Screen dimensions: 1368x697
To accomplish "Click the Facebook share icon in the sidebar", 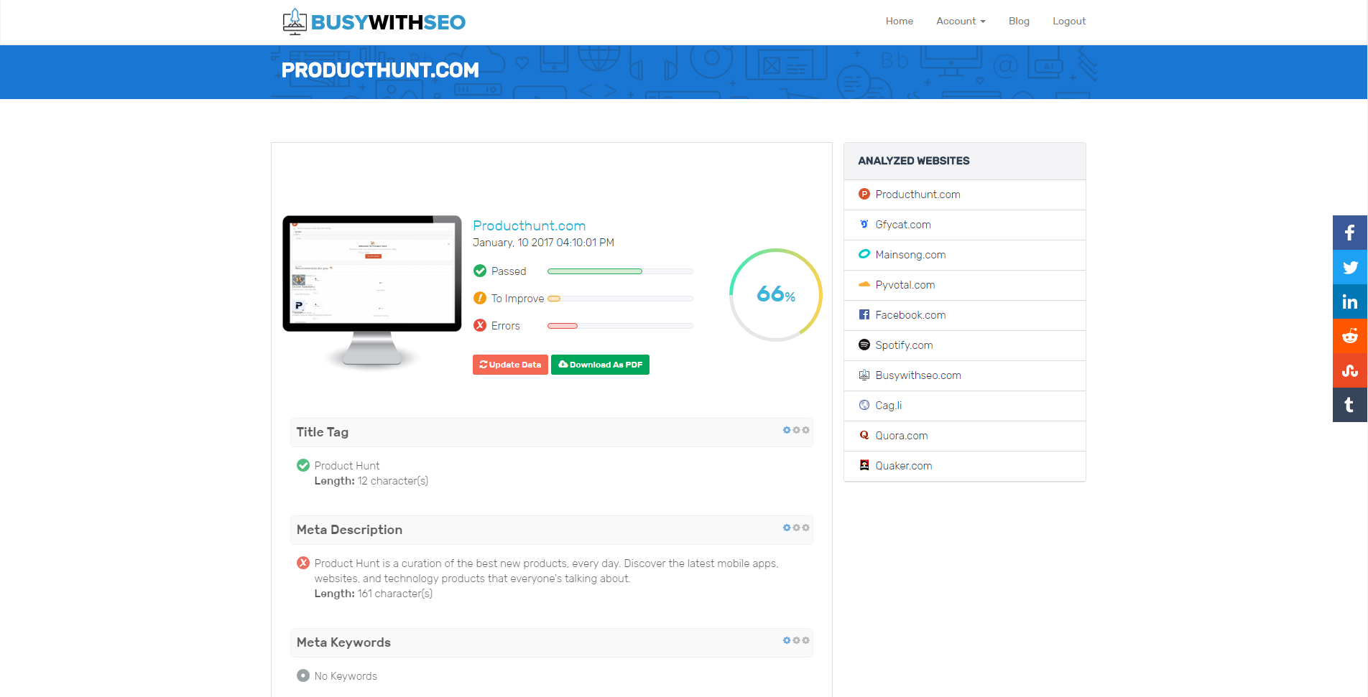I will pos(1349,233).
